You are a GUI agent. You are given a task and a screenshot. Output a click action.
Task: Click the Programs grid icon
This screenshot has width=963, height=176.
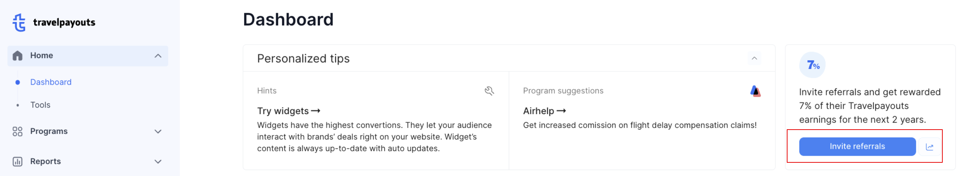(18, 131)
